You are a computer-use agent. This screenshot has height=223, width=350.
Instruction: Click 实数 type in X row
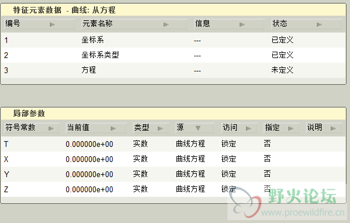140,159
